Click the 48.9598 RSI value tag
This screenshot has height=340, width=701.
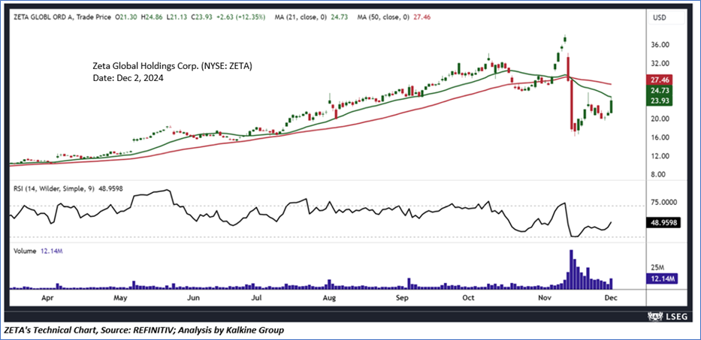pos(663,222)
